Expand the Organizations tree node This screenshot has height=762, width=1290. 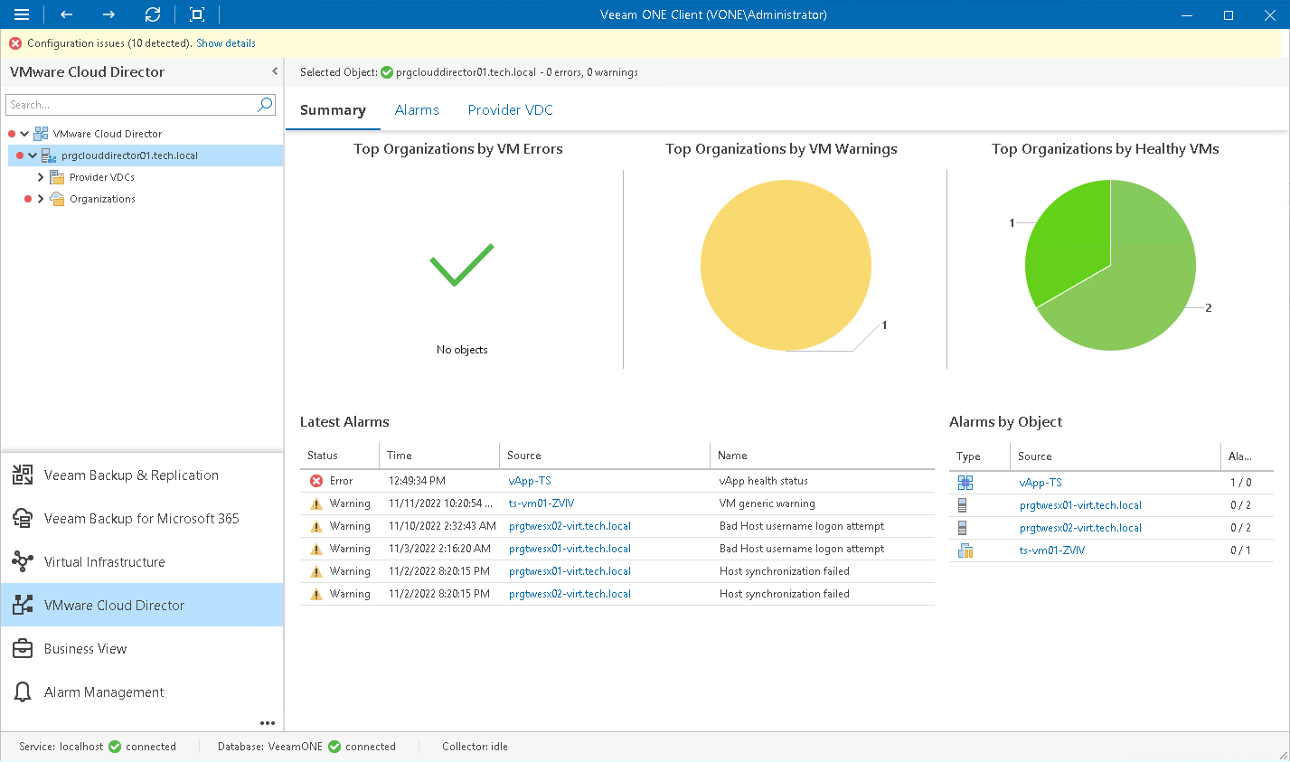coord(39,198)
